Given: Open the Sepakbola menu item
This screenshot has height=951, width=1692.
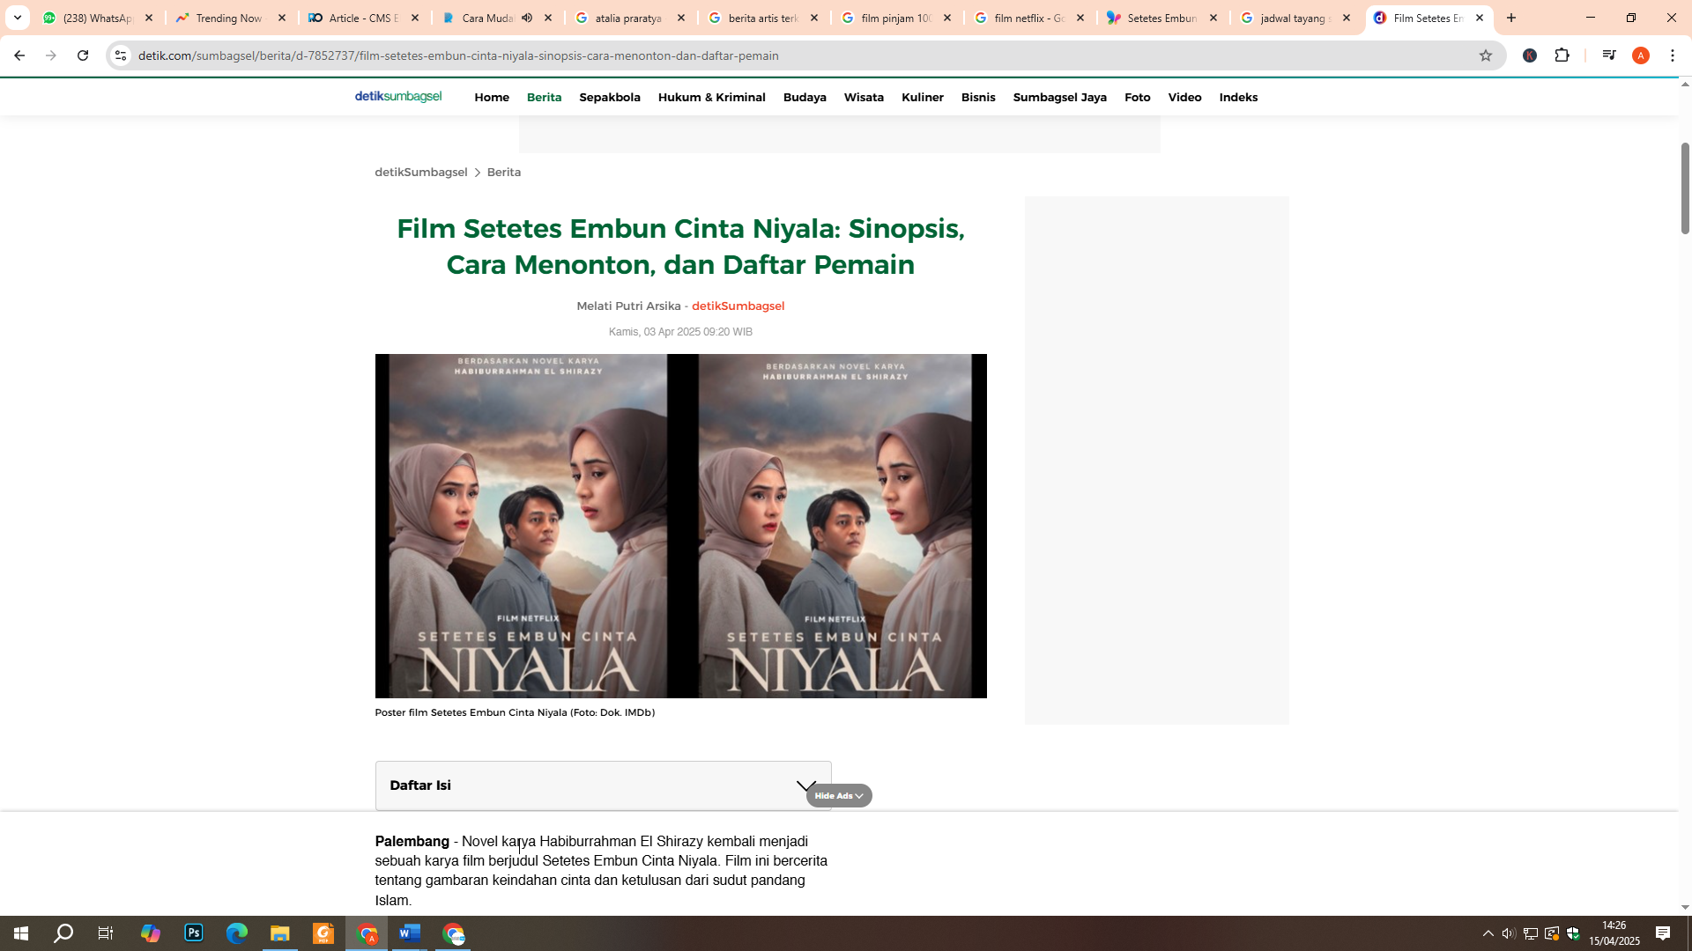Looking at the screenshot, I should tap(610, 98).
